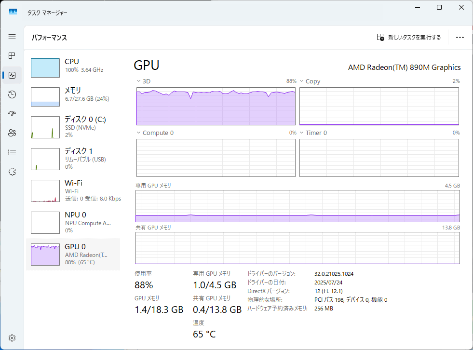The image size is (473, 350).
Task: Open Task Manager settings gear
Action: [x=12, y=338]
